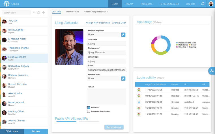Open the Vessel Responsibilities tab
The width and height of the screenshot is (215, 134).
click(x=96, y=12)
